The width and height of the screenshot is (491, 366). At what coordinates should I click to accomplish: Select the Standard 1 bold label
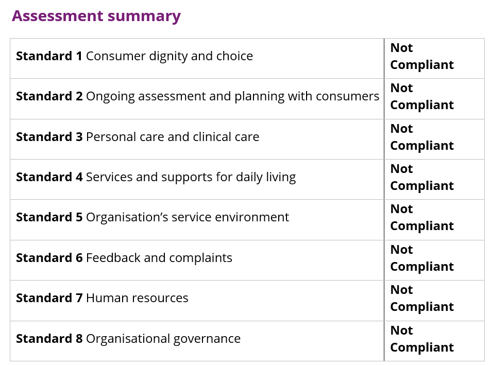click(x=49, y=56)
